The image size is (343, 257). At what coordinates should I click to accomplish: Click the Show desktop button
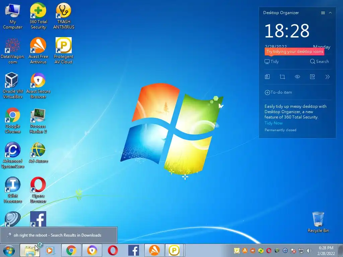[x=341, y=250]
